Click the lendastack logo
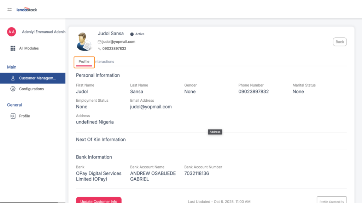The height and width of the screenshot is (203, 362). coord(27,10)
